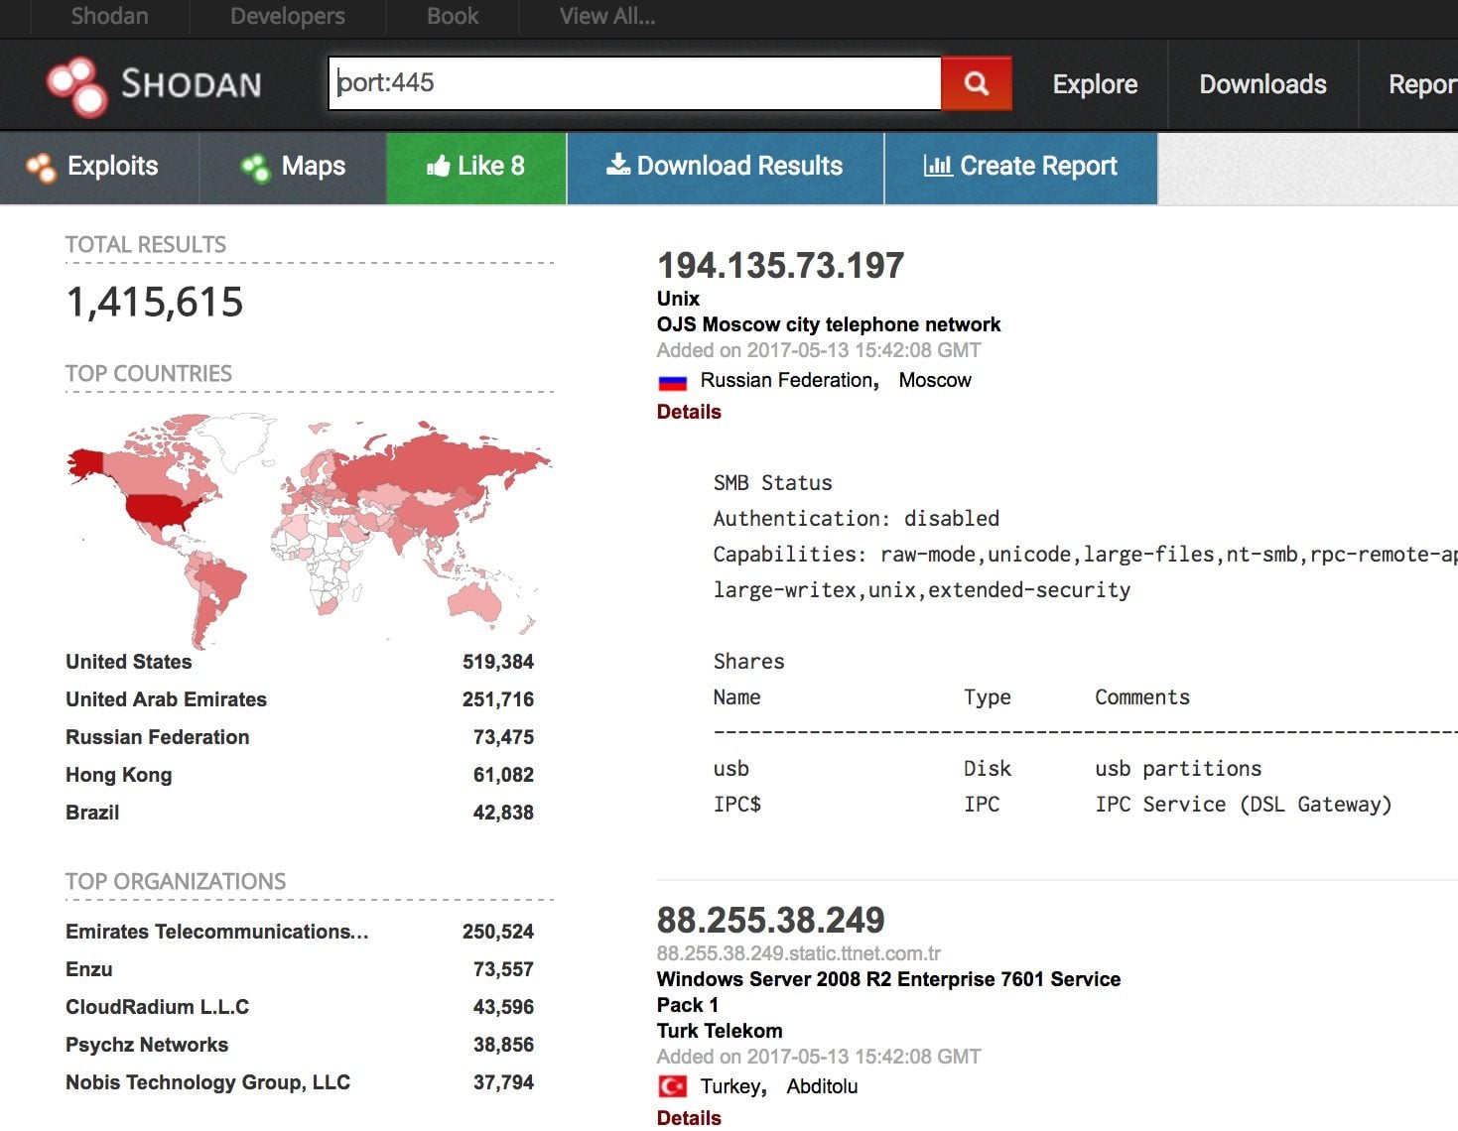Open the Book top menu item
1458x1131 pixels.
(453, 17)
